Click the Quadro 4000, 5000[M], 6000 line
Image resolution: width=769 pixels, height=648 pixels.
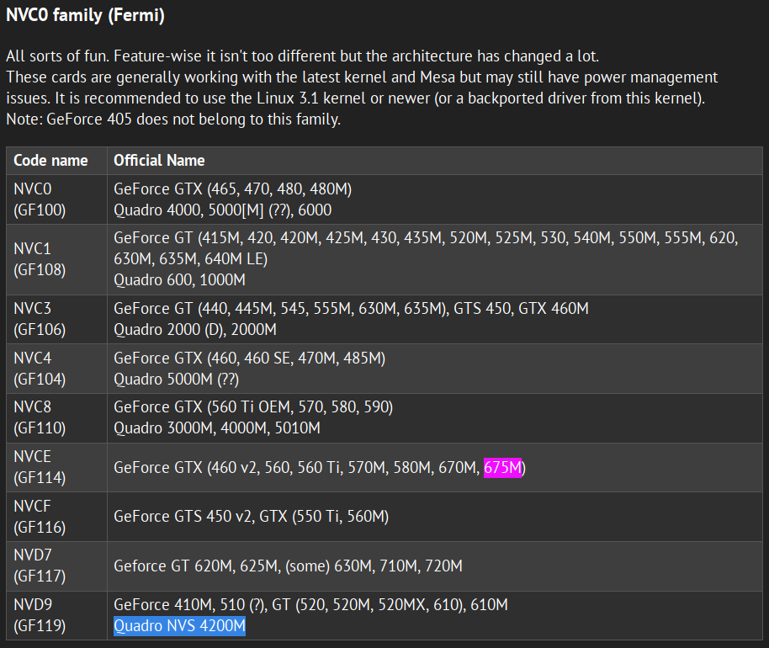222,210
